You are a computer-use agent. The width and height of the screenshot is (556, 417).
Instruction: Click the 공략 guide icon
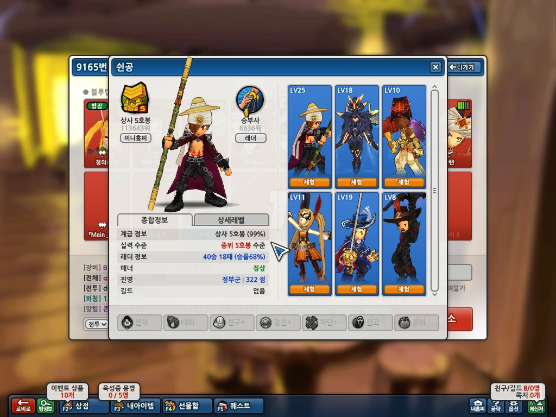pos(495,406)
